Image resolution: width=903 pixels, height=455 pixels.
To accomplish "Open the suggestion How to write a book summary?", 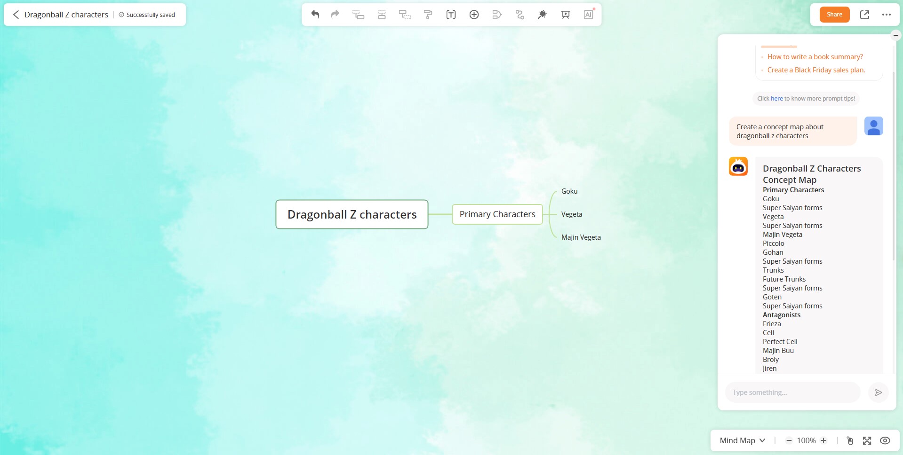I will (x=815, y=57).
